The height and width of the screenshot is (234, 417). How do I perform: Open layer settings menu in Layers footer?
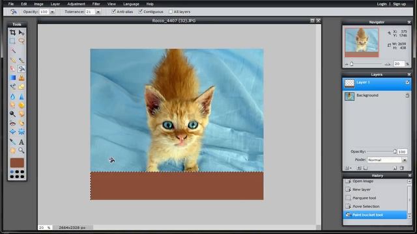(348, 168)
